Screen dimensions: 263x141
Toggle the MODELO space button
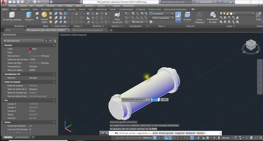click(x=148, y=138)
